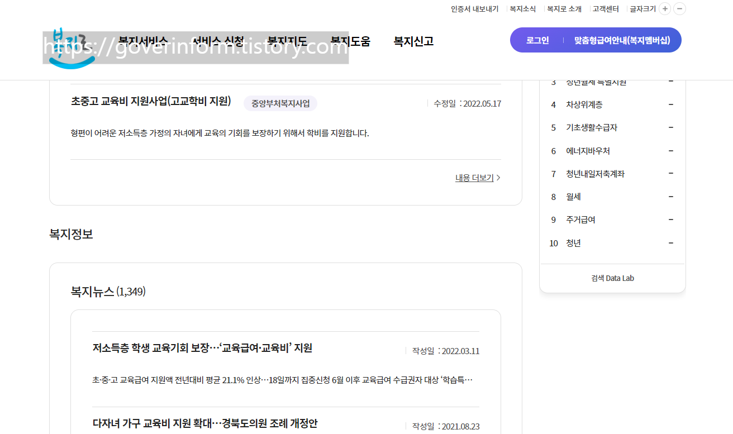
Task: Open the 고객센터 page
Action: [x=606, y=8]
